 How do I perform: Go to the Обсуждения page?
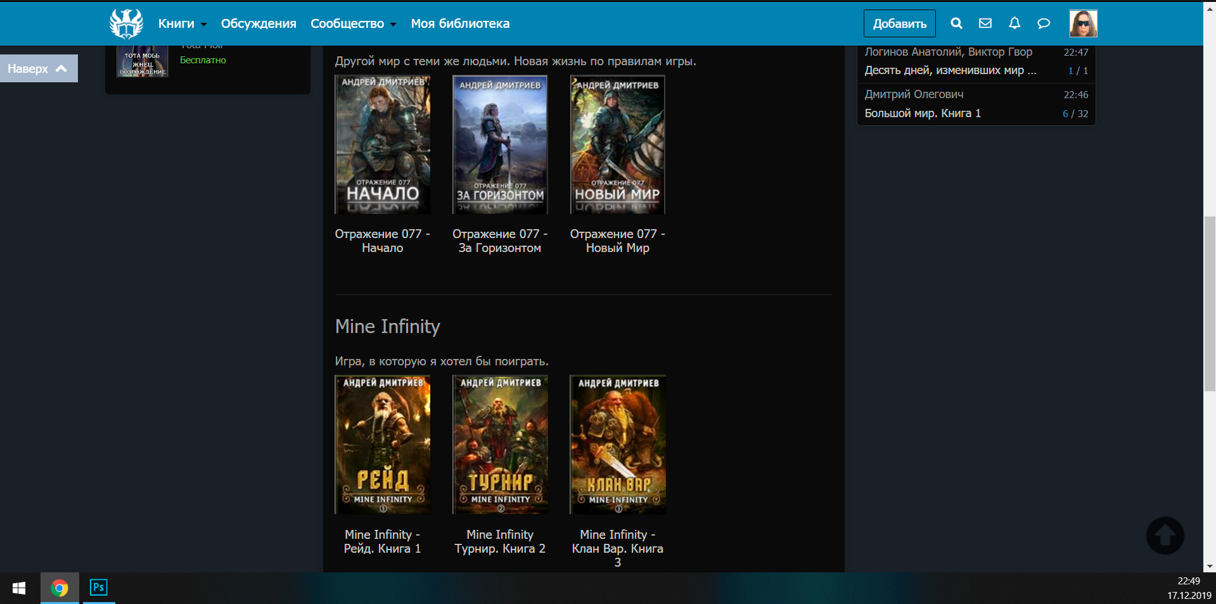tap(259, 23)
